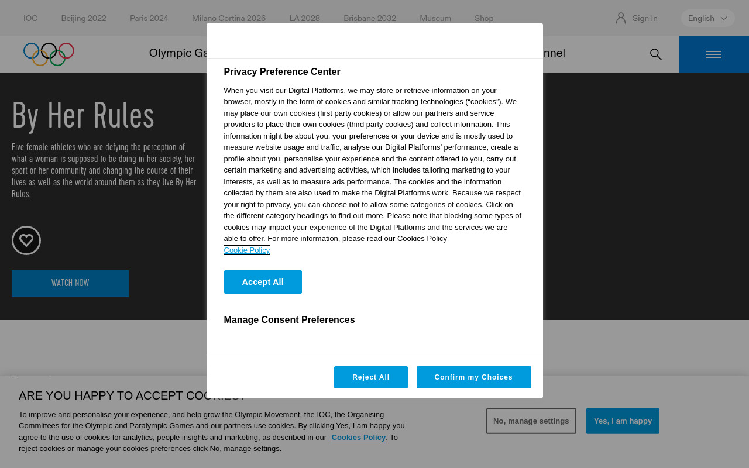Open the Shop link
The image size is (749, 468).
[484, 18]
